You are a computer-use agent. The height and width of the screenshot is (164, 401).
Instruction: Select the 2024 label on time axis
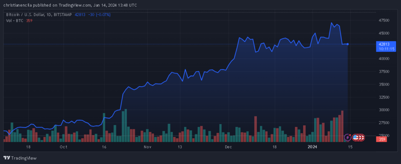tap(312, 147)
